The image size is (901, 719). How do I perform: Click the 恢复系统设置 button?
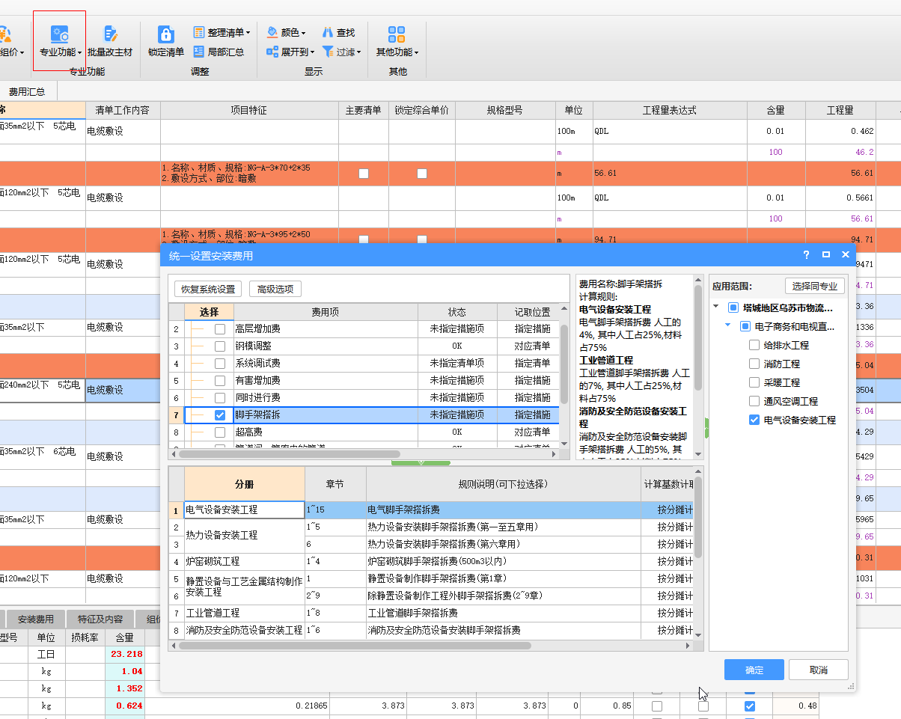click(x=208, y=290)
